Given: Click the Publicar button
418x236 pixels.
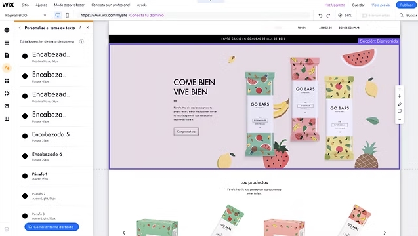Looking at the screenshot, I should [x=406, y=5].
